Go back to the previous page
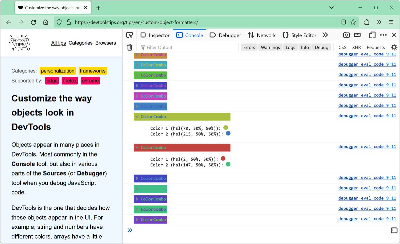The image size is (400, 244). click(x=9, y=22)
